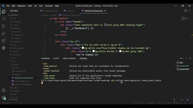Open the File menu
Screen dimensions: 193x108
point(8,6)
